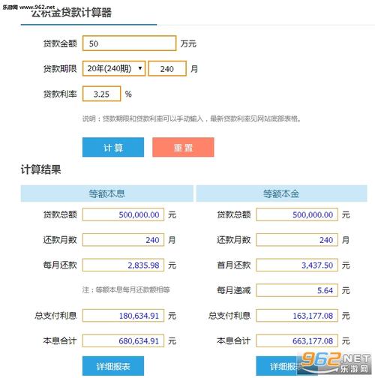Click 首月还款 field showing 3,437.50
The height and width of the screenshot is (378, 375).
297,265
